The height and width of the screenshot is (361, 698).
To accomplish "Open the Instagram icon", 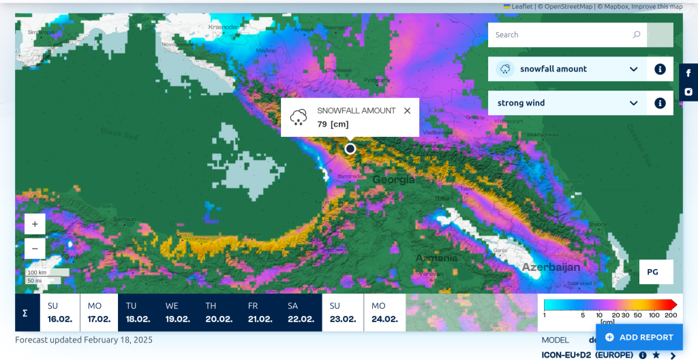I will tap(688, 91).
